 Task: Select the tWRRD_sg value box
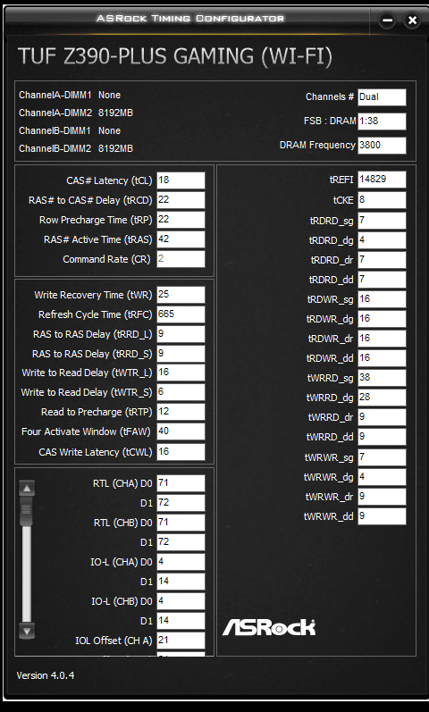pos(382,378)
